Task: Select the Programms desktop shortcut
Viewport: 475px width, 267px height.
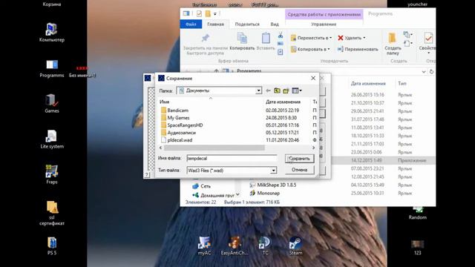Action: [x=52, y=68]
